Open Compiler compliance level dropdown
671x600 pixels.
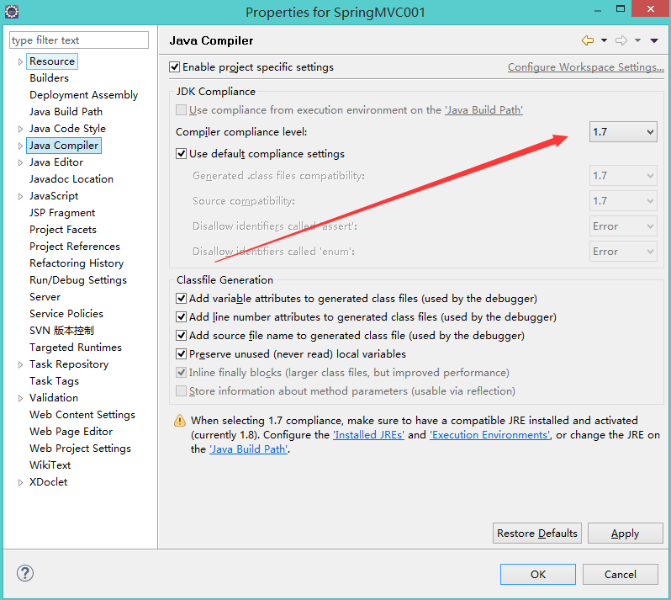(x=623, y=132)
